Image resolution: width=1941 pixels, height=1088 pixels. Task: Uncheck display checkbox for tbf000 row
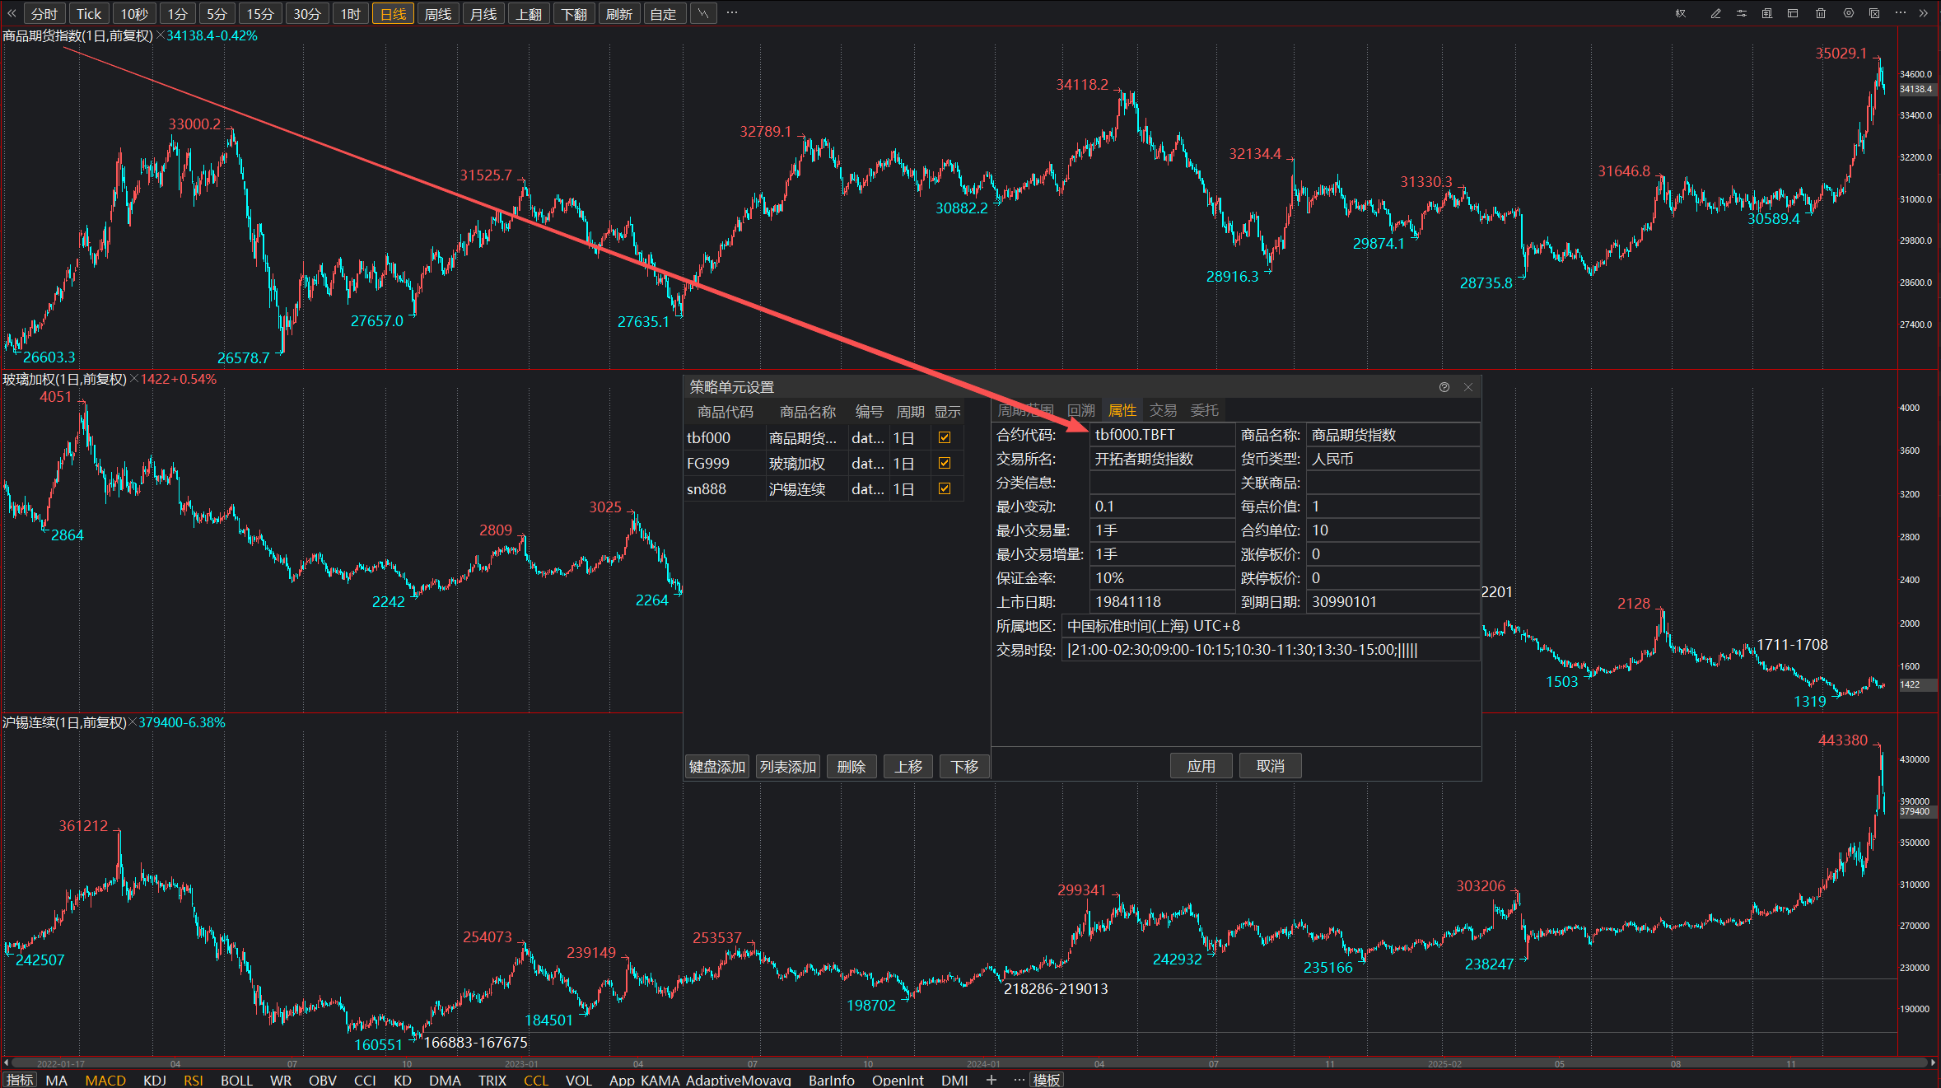click(x=945, y=437)
